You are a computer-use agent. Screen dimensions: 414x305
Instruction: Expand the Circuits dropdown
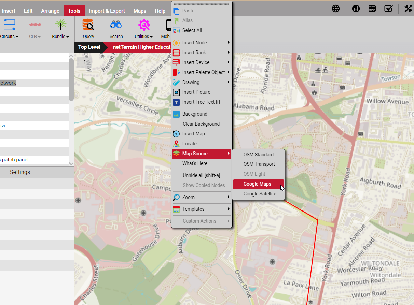coord(9,36)
